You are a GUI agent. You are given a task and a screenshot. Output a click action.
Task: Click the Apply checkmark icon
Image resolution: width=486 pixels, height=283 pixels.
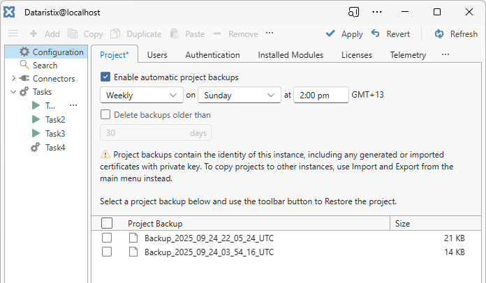click(x=330, y=33)
